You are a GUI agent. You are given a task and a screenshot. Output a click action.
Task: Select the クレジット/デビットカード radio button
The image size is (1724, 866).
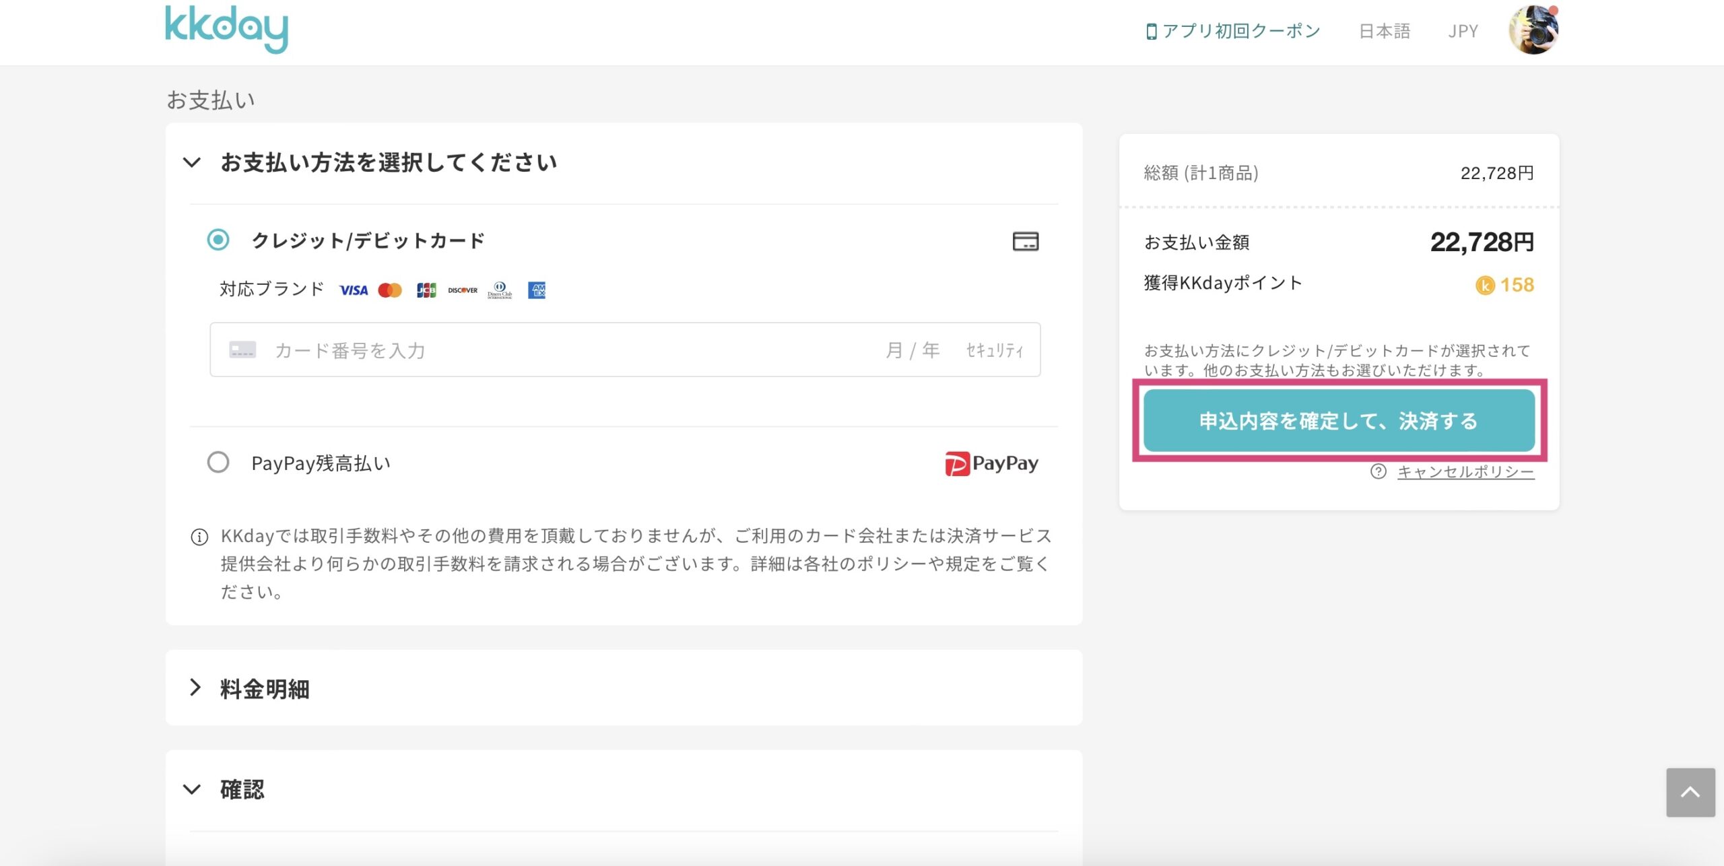pos(218,240)
